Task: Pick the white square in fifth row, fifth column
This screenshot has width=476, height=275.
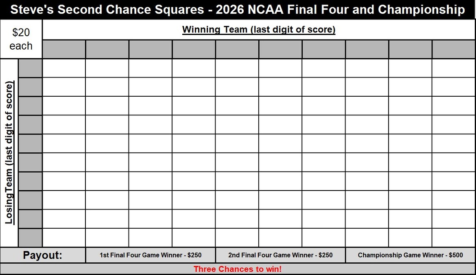Action: (237, 143)
